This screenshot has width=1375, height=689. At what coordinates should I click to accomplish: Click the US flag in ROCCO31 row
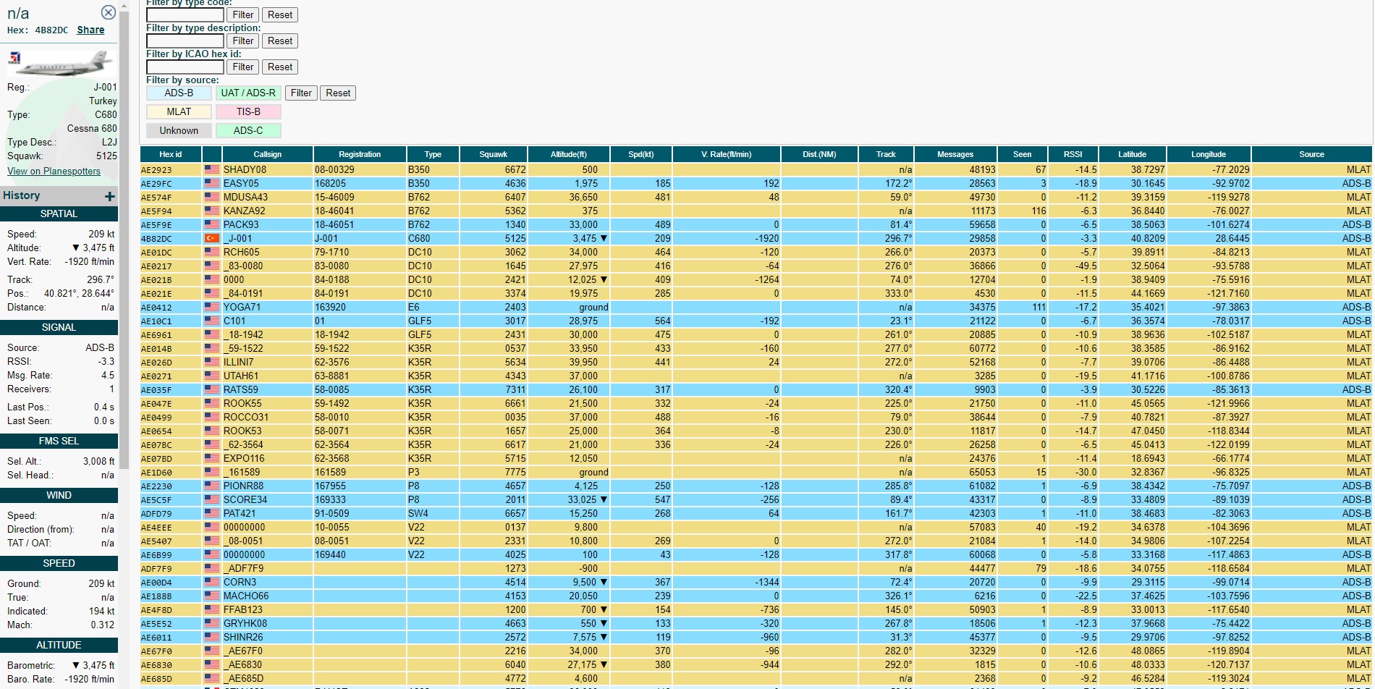point(211,417)
